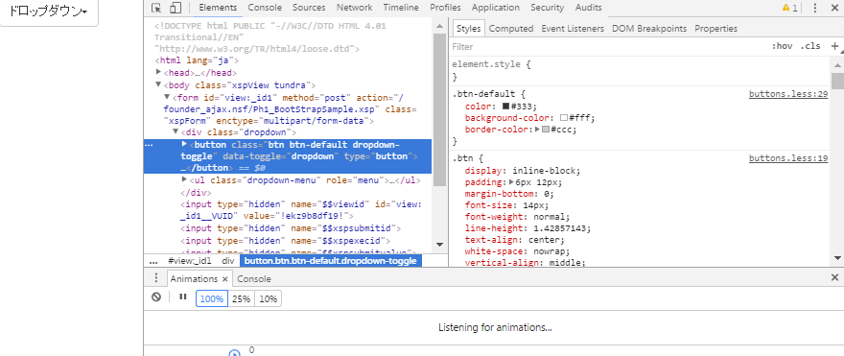844x356 pixels.
Task: Select the Elements tab
Action: pos(218,8)
